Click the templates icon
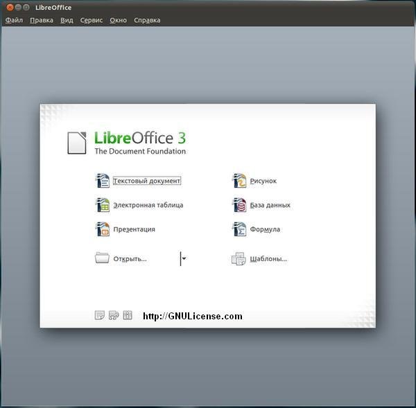 239,258
